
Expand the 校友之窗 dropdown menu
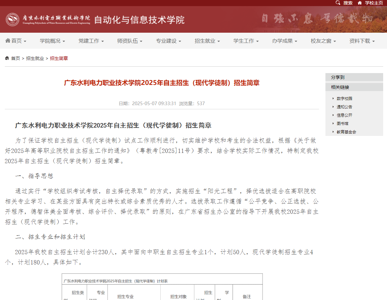tap(321, 41)
